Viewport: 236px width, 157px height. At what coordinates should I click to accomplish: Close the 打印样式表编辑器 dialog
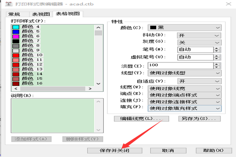pyautogui.click(x=229, y=4)
